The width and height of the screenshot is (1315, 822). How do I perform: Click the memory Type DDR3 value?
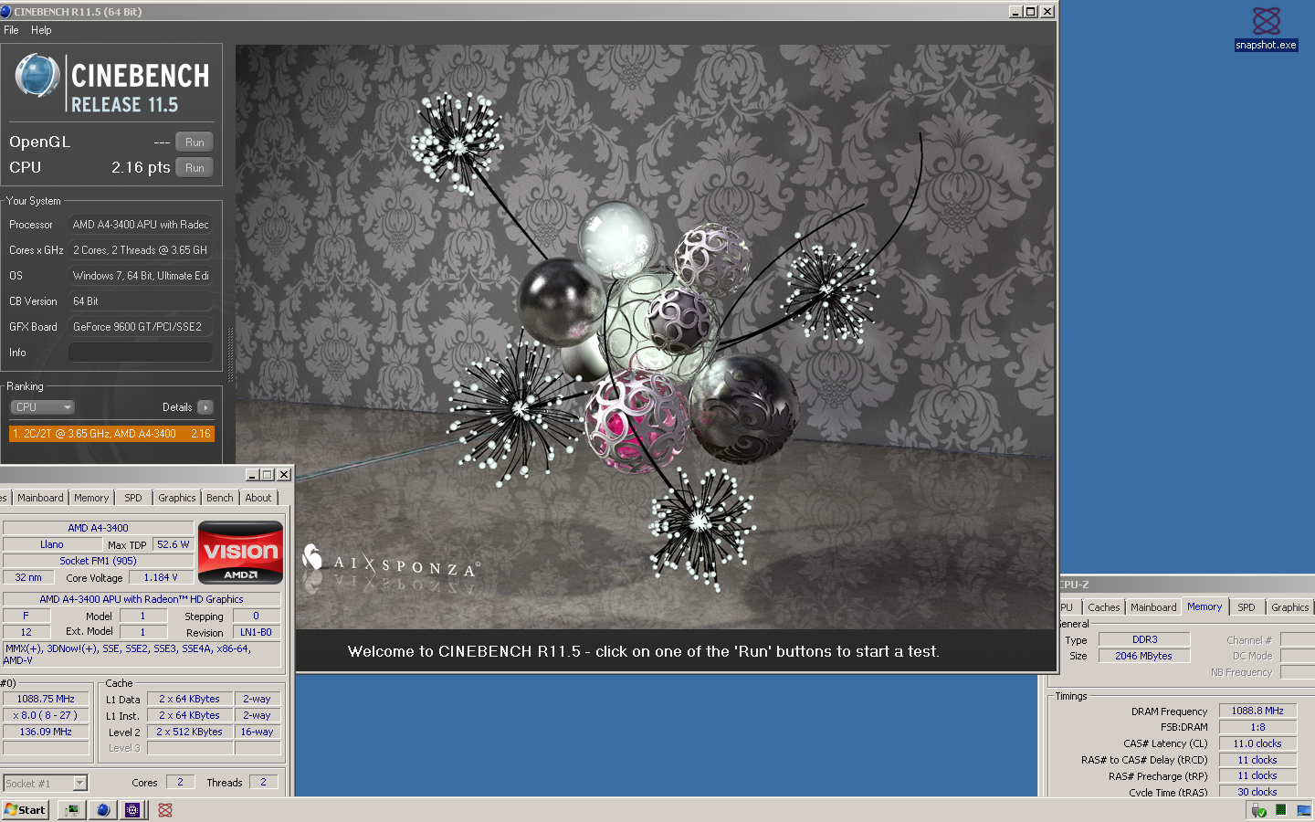1144,639
